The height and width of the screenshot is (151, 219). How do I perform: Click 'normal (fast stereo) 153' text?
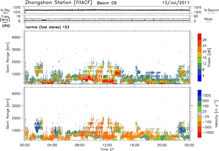coord(47,27)
